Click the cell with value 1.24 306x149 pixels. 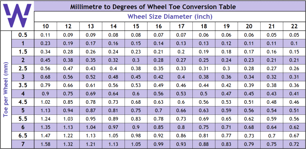coord(45,119)
